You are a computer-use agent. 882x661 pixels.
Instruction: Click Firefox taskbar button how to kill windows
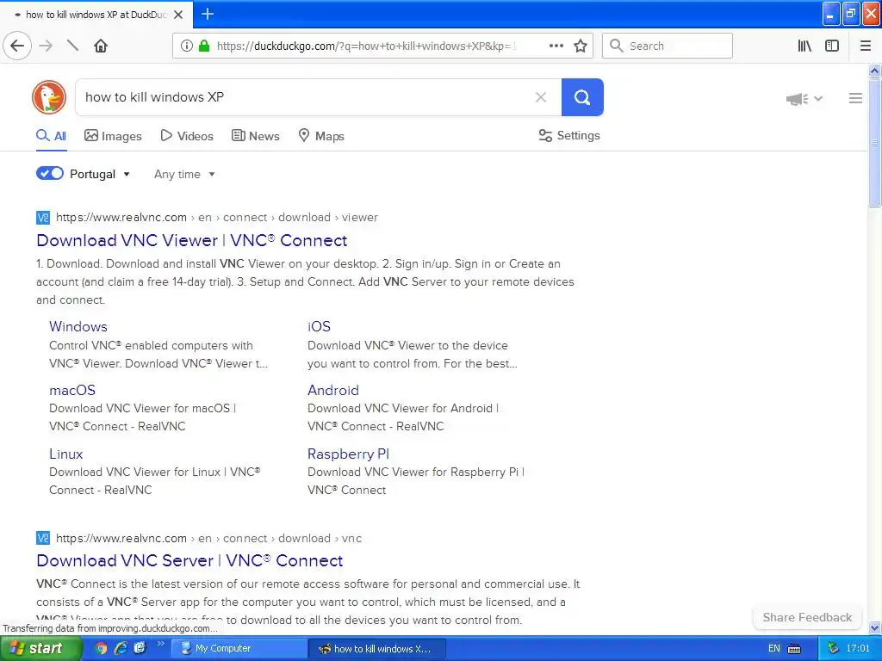(377, 648)
